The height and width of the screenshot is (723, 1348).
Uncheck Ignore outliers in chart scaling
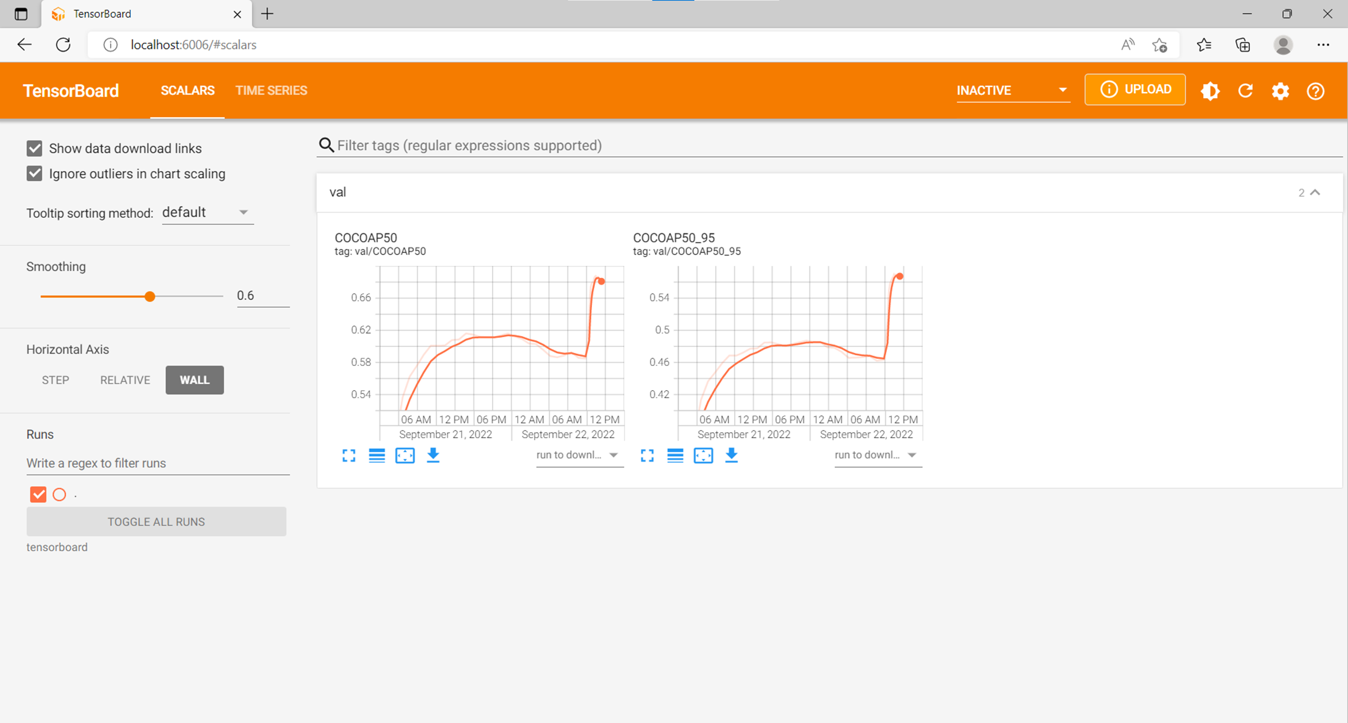coord(35,173)
